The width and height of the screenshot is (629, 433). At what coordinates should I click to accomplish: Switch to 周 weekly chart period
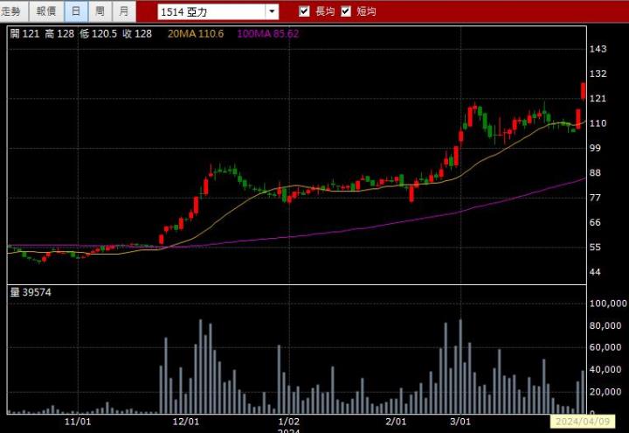click(x=100, y=11)
